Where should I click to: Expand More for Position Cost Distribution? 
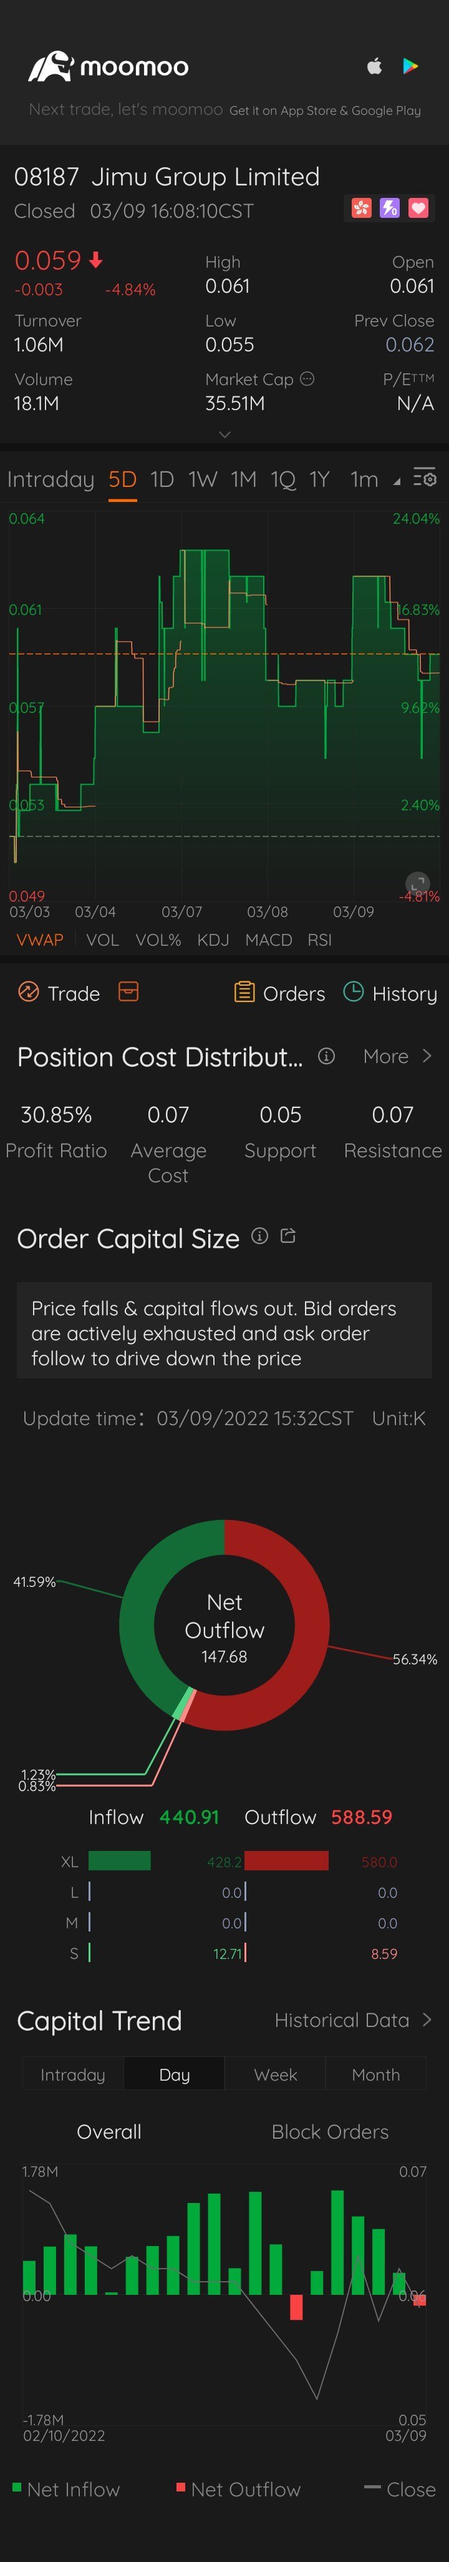[397, 1056]
